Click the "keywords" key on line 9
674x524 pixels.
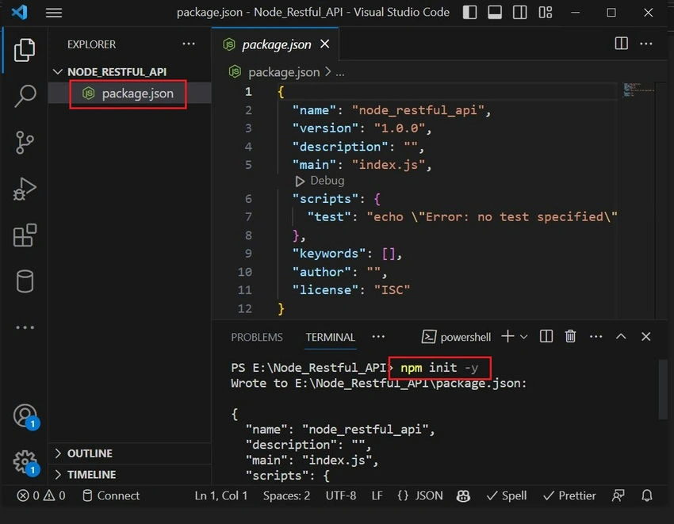click(x=329, y=254)
